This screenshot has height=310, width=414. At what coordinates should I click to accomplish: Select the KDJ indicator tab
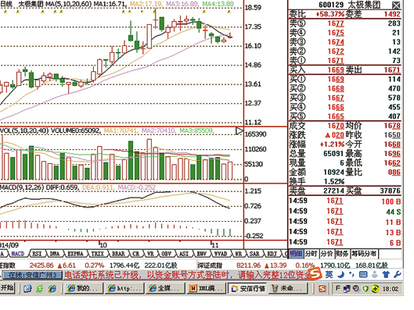pyautogui.click(x=272, y=254)
